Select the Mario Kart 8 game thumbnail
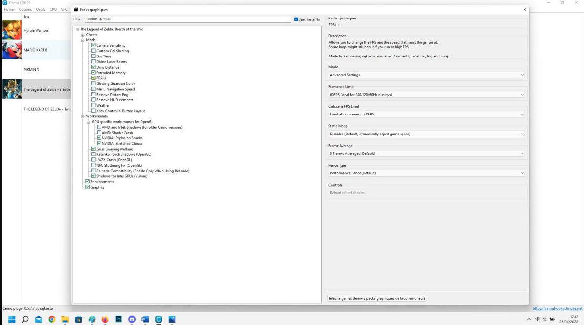Image resolution: width=584 pixels, height=325 pixels. coord(12,50)
